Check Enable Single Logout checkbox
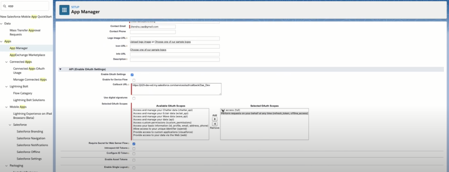Screen dimensions: 449x172 pos(134,168)
